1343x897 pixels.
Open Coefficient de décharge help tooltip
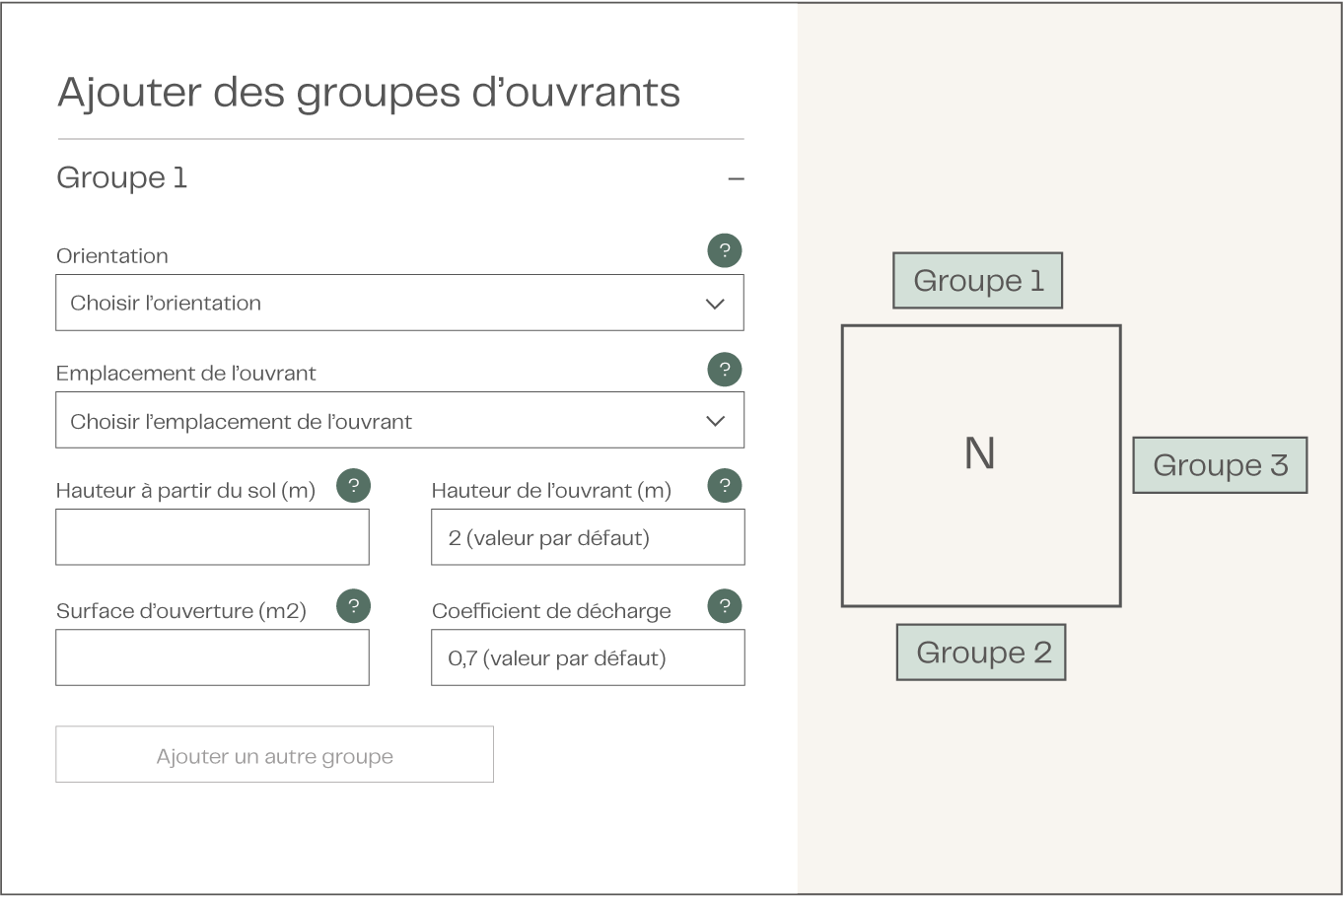pyautogui.click(x=724, y=605)
